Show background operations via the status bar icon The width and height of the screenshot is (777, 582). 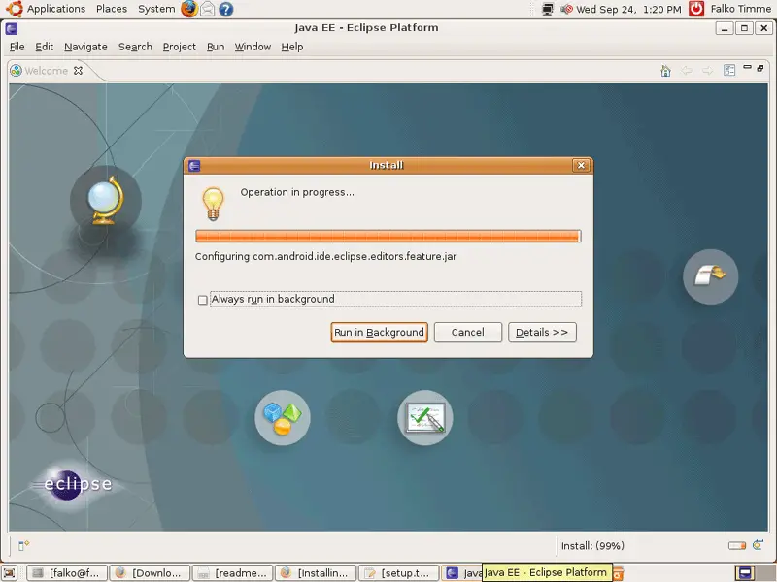point(758,545)
